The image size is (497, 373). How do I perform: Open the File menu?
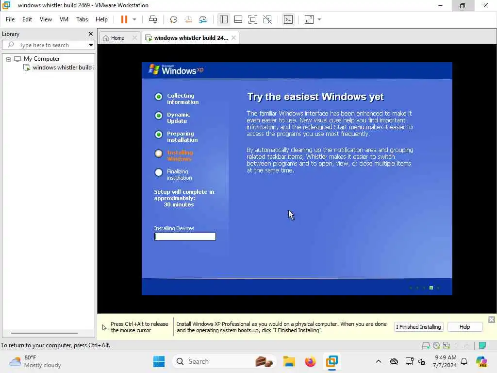[10, 19]
